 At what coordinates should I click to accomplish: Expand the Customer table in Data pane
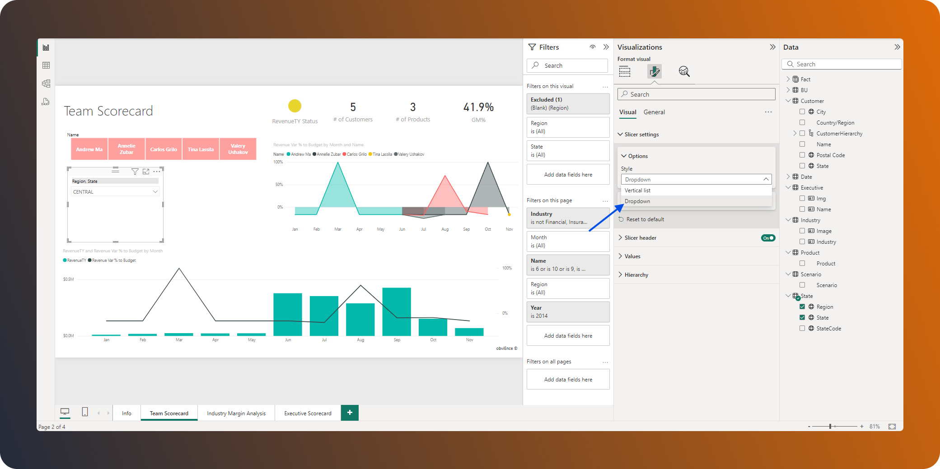click(789, 101)
